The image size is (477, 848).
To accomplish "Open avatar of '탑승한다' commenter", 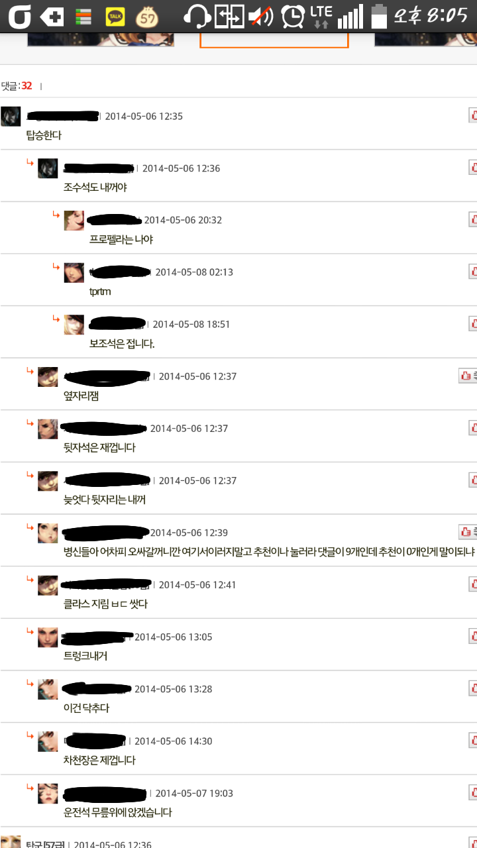I will pos(11,116).
